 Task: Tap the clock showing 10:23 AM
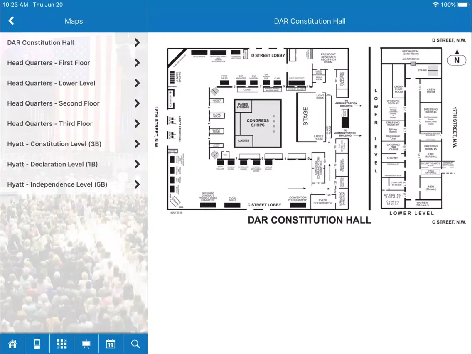tap(15, 5)
